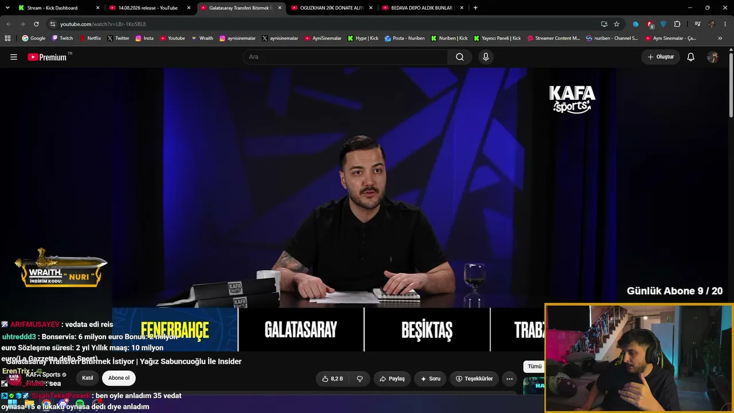This screenshot has height=413, width=734.
Task: Open the Nuriben | Kick bookmark
Action: pos(450,38)
